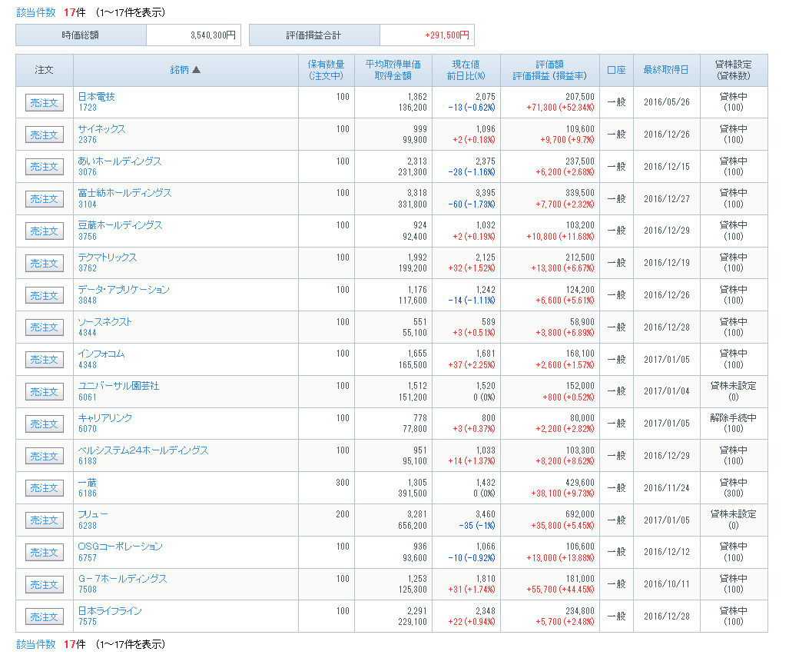Viewport: 799px width, 658px height.
Task: Click 貸株中 status for 日本電技
Action: point(733,96)
